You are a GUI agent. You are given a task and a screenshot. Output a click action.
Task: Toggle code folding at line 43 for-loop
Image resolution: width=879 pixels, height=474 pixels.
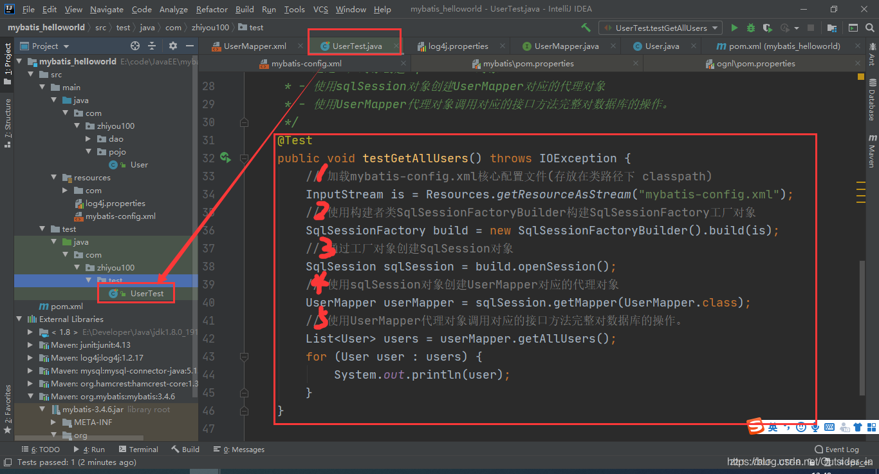tap(244, 356)
